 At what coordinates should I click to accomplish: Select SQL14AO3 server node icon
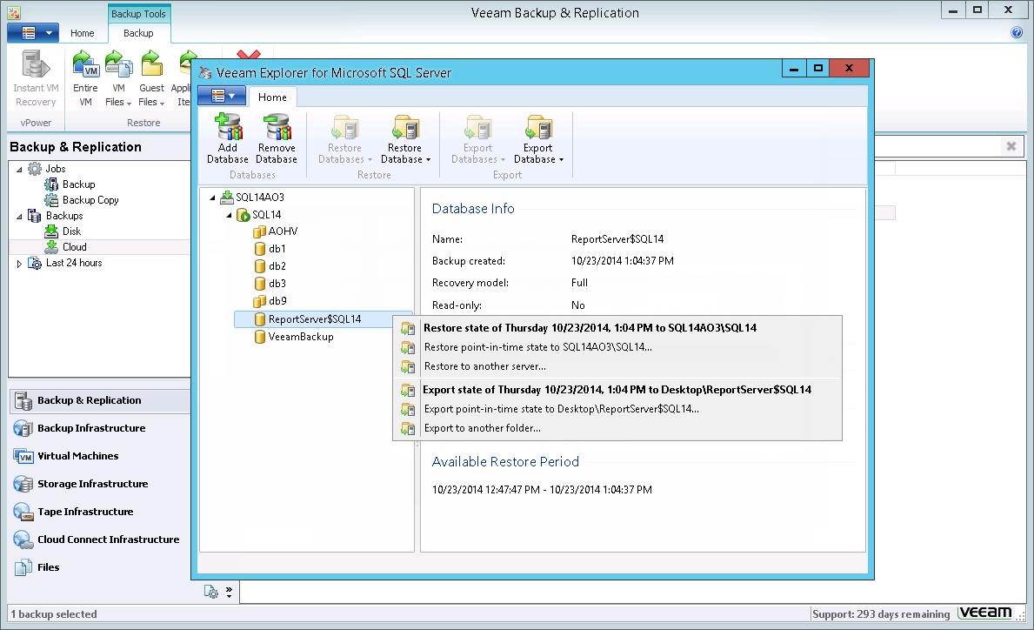227,197
